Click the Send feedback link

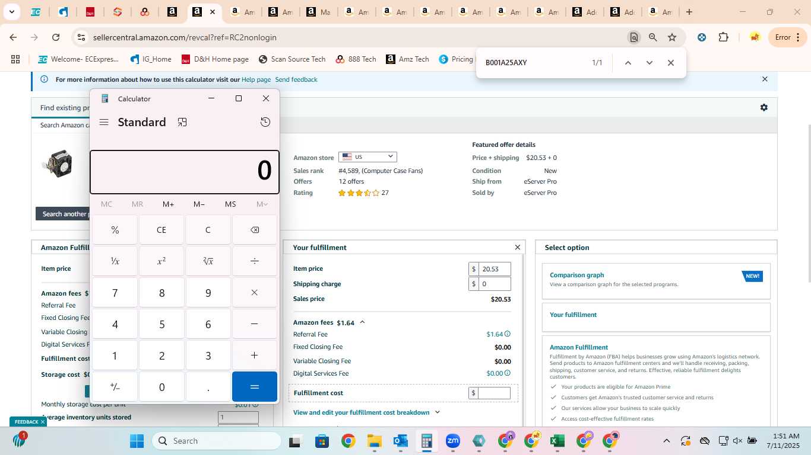296,79
